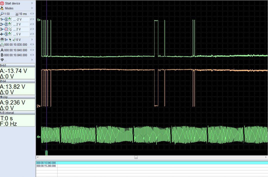Click the channel 2 zero-level marker
268x177 pixels.
39,106
